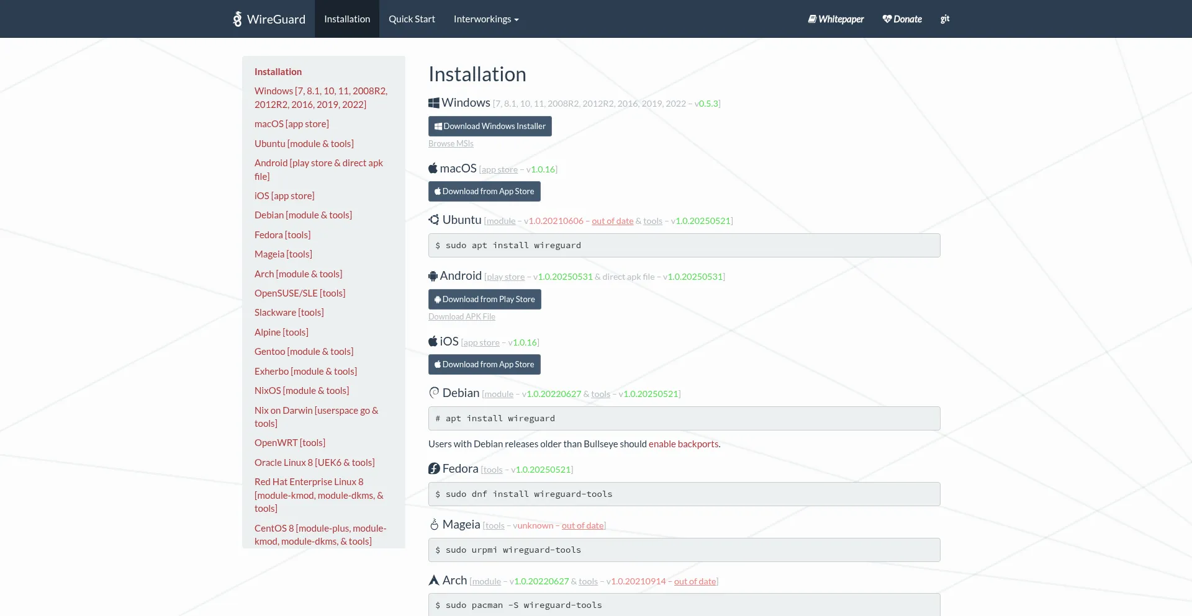Click the sudo apt install wireguard code box
This screenshot has height=616, width=1192.
click(x=684, y=245)
